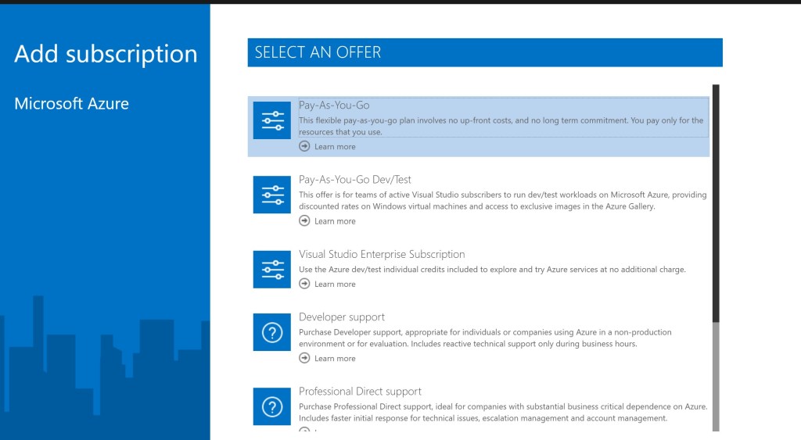The height and width of the screenshot is (440, 801).
Task: Click the Developer support question mark icon
Action: tap(271, 332)
